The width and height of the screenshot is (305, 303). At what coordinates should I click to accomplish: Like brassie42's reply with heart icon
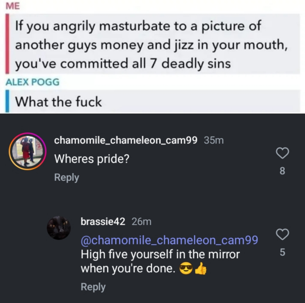point(283,234)
